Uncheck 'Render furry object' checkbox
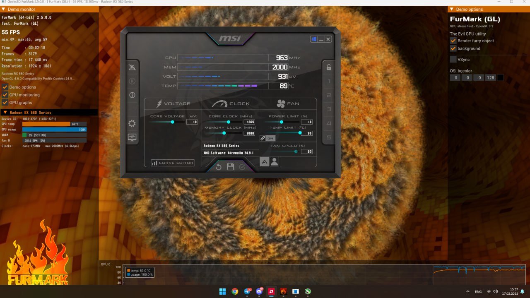The image size is (530, 298). (453, 41)
